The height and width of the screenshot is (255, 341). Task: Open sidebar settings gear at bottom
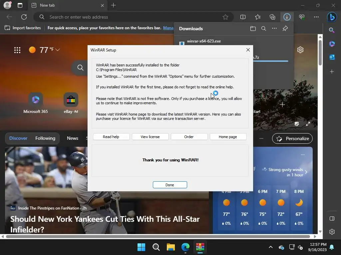click(332, 232)
